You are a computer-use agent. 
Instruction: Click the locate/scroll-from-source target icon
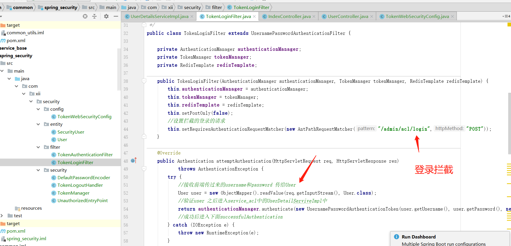point(85,16)
